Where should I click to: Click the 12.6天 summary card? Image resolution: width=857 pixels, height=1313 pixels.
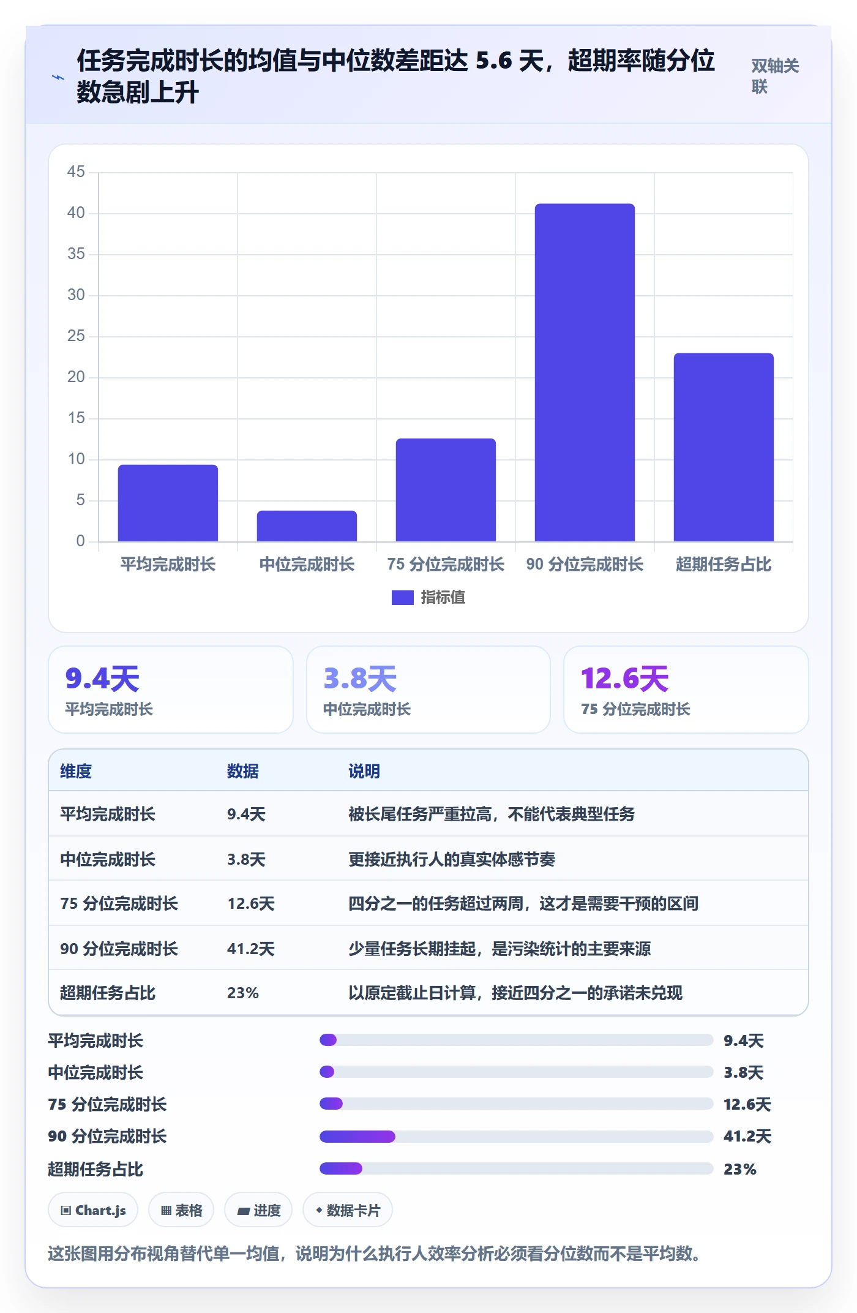coord(686,690)
